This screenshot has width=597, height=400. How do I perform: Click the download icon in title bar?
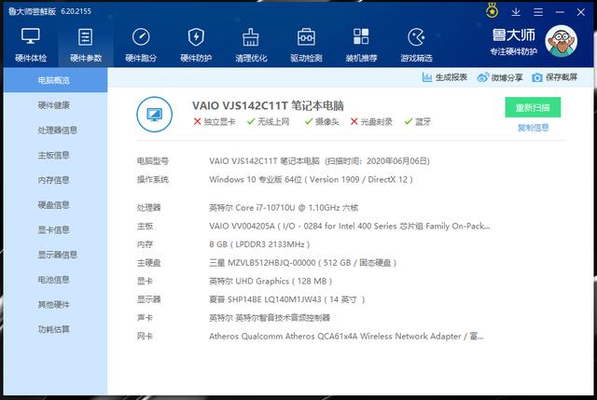[x=516, y=12]
